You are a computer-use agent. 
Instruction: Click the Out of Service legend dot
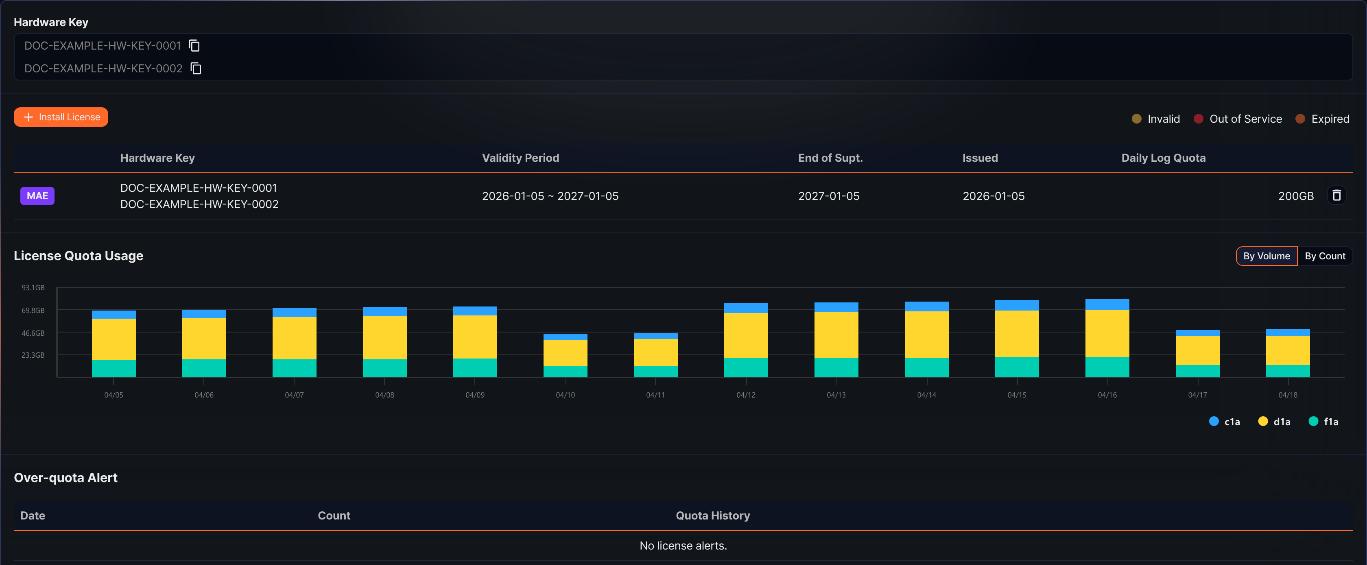(1198, 119)
